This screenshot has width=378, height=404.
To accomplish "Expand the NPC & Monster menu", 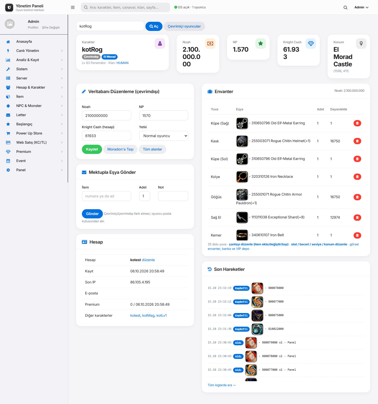I will point(34,106).
